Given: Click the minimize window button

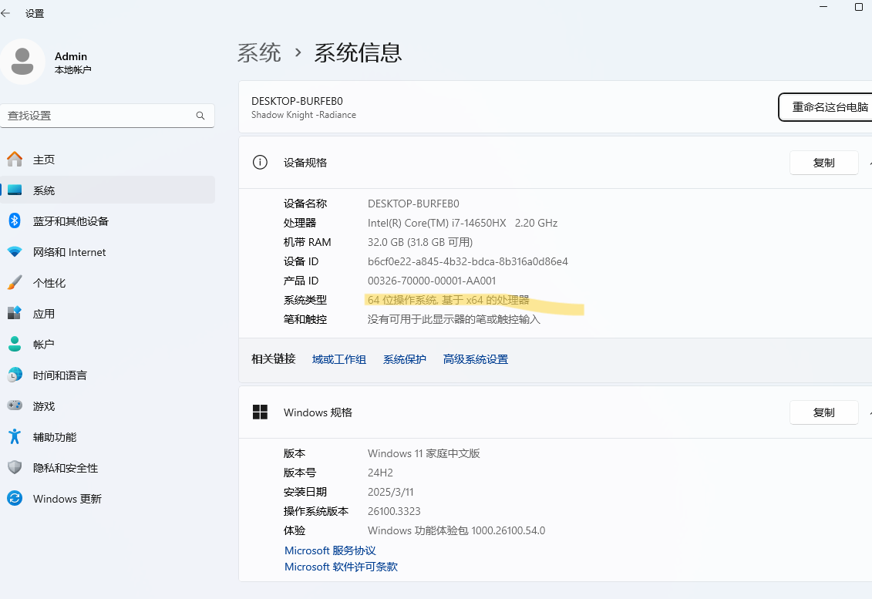Looking at the screenshot, I should tap(823, 7).
